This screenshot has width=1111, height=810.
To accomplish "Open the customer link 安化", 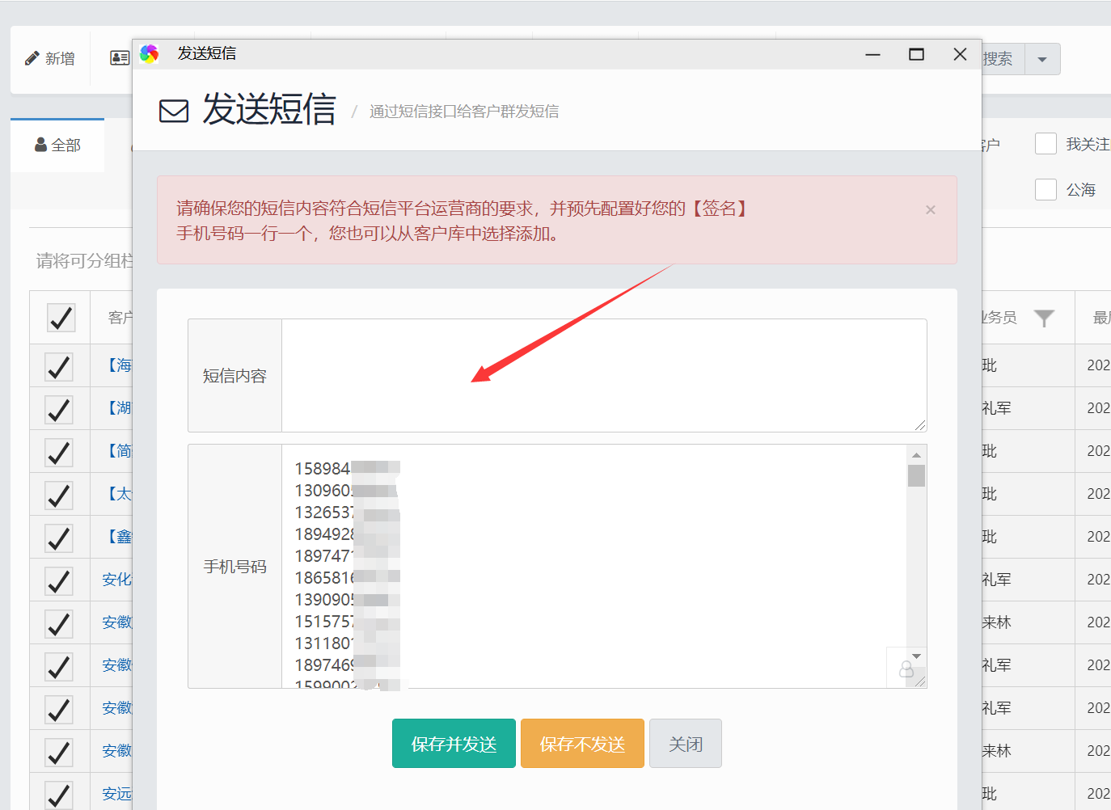I will (x=116, y=580).
